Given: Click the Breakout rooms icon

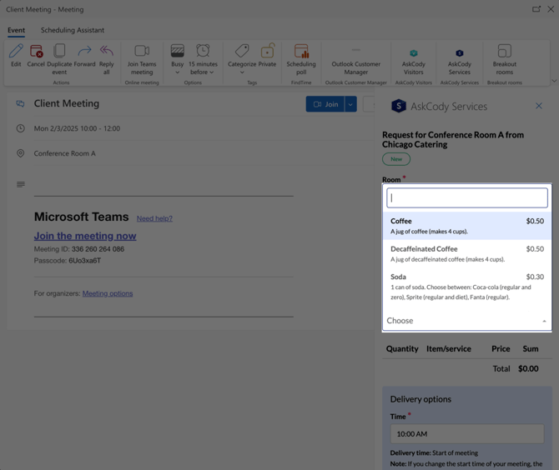Looking at the screenshot, I should (505, 51).
